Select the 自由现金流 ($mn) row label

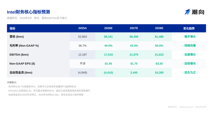point(21,73)
